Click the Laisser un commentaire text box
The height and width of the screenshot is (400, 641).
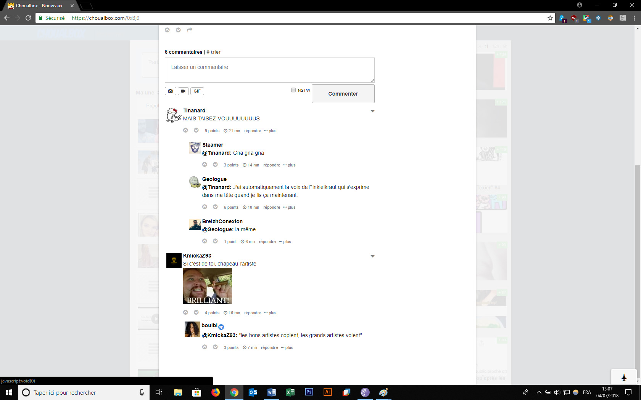pos(269,70)
